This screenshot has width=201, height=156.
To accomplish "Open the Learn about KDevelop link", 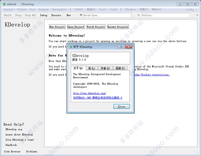I will 19,135.
